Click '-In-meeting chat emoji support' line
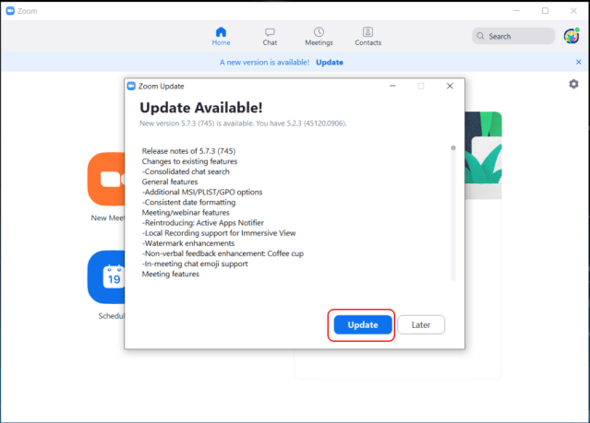Screen dimensions: 590x423 pos(195,264)
